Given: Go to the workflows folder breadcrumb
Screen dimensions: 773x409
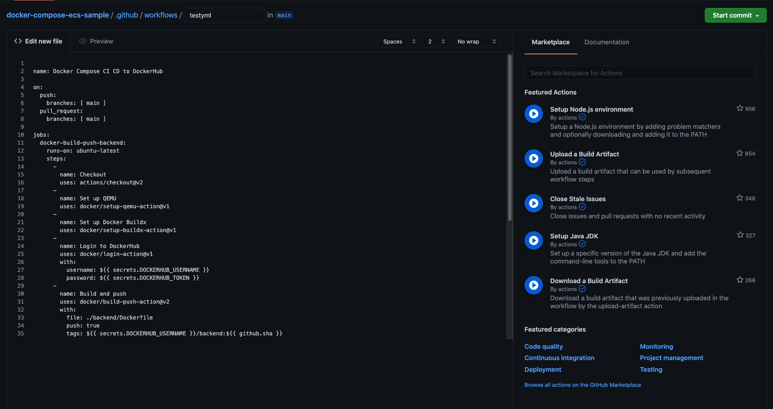Looking at the screenshot, I should pos(161,15).
